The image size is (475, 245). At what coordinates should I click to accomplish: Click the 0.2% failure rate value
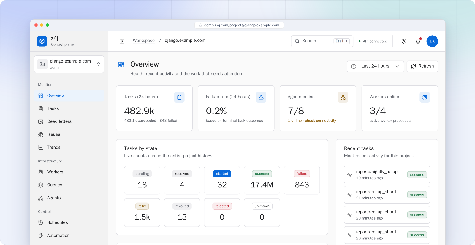tap(216, 111)
